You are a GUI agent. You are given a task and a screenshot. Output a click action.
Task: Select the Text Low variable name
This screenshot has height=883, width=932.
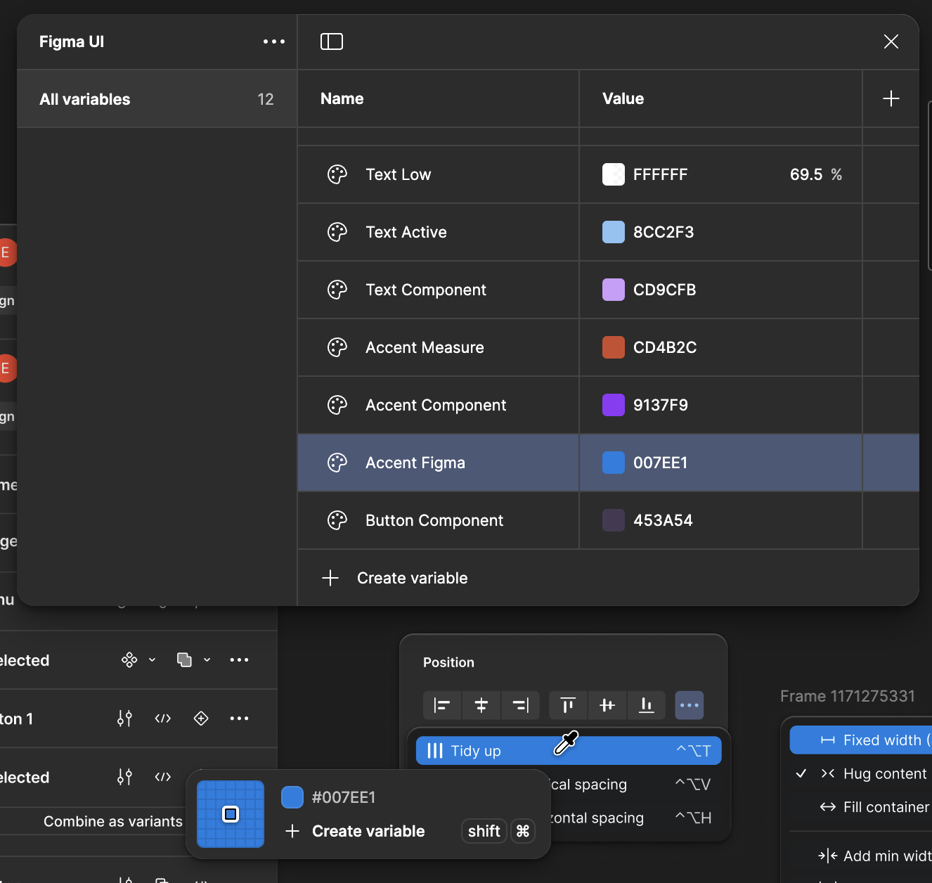tap(399, 174)
